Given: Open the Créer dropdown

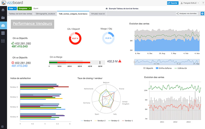Looking at the screenshot, I should [12, 8].
